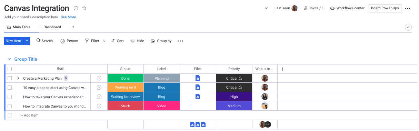Image resolution: width=419 pixels, height=131 pixels.
Task: Open file in How to take your Canvas row
Action: click(x=198, y=97)
